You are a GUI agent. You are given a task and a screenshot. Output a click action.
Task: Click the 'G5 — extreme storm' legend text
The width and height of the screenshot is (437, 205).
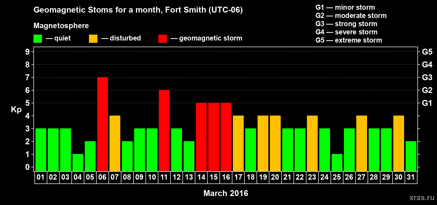click(x=349, y=40)
